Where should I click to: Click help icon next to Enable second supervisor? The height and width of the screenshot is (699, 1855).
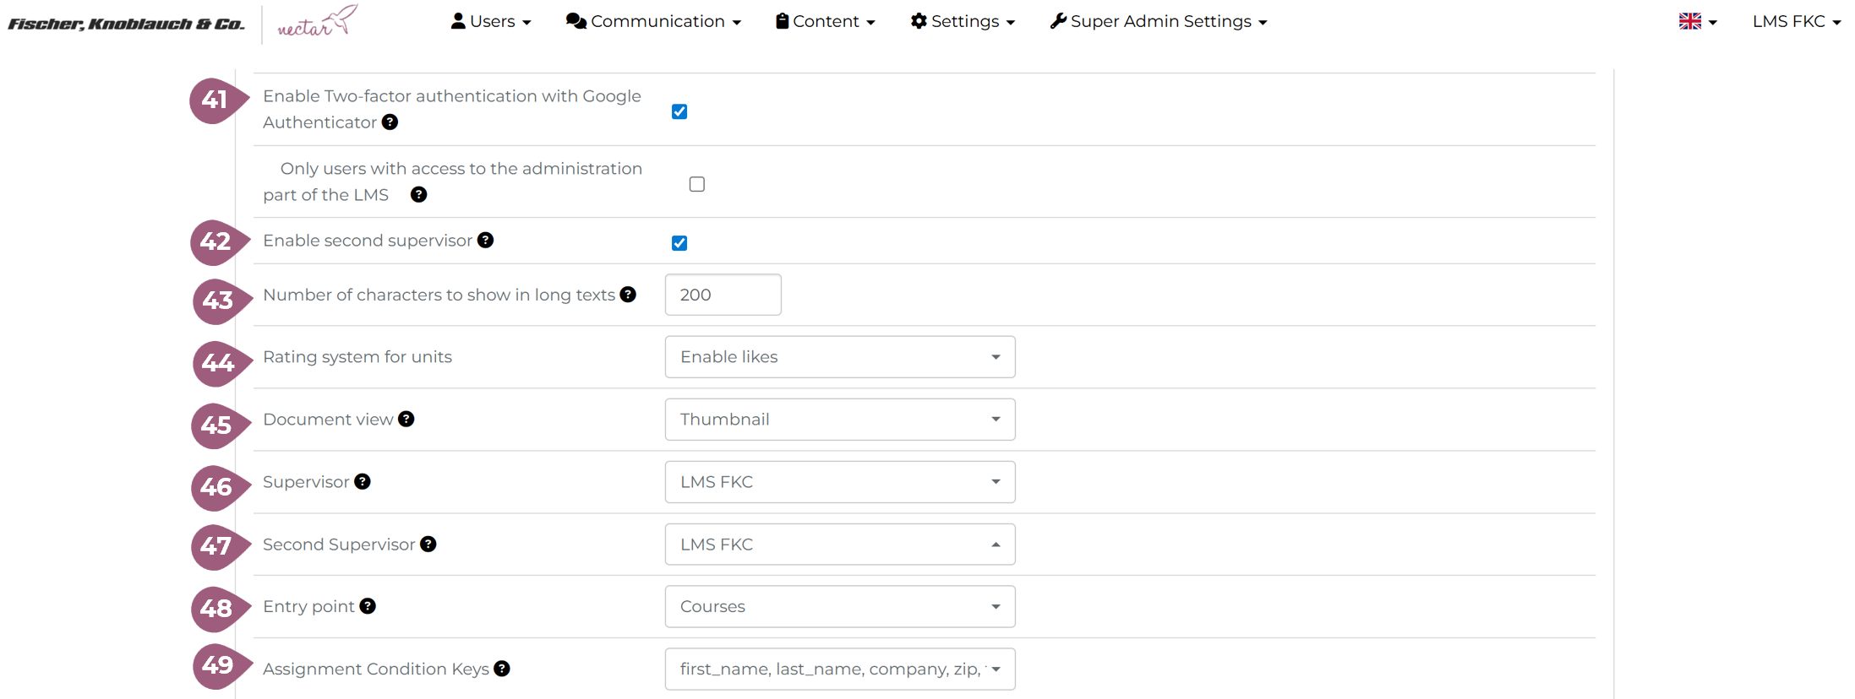pyautogui.click(x=485, y=241)
